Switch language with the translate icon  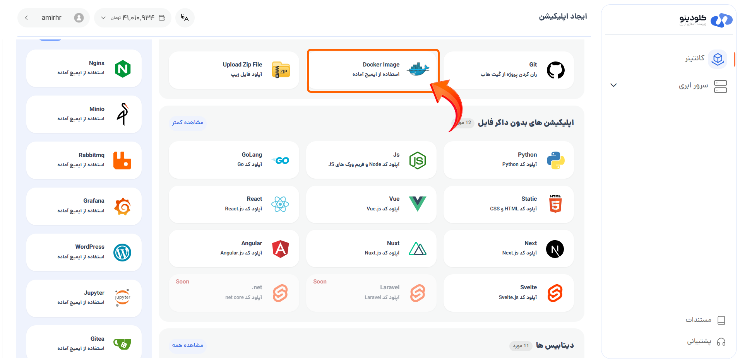click(185, 18)
